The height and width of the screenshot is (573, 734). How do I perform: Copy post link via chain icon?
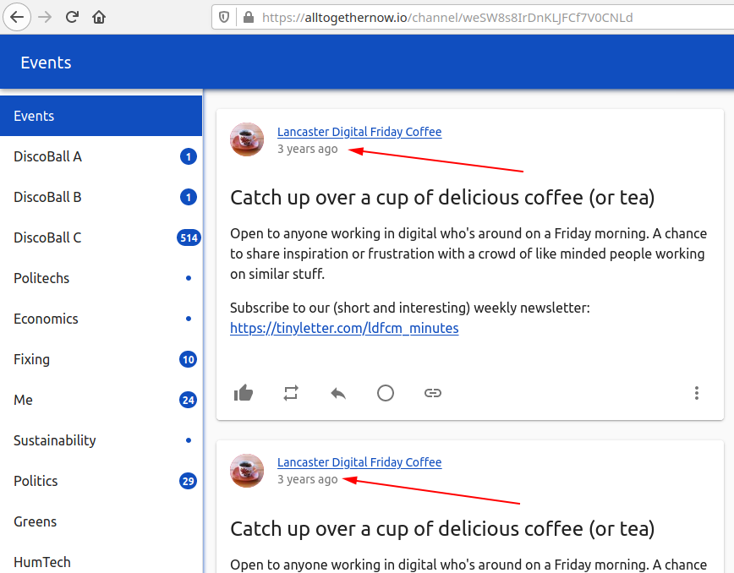433,393
